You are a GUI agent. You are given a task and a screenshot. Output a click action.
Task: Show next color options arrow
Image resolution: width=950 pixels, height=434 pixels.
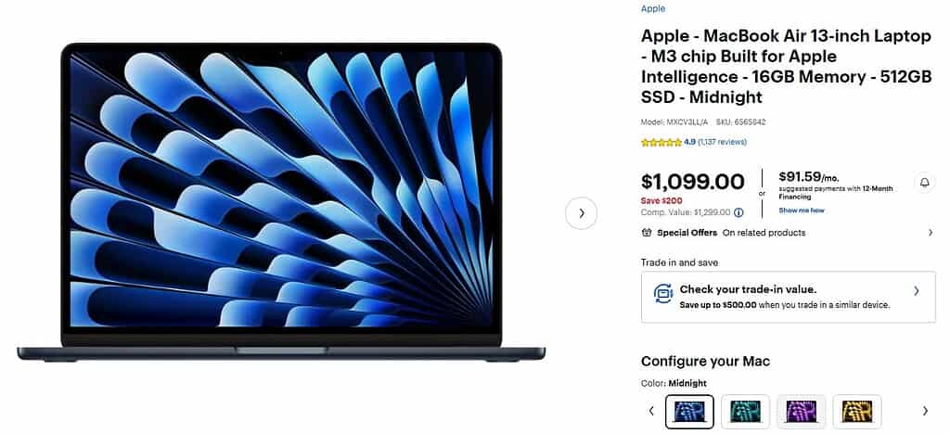pos(925,411)
